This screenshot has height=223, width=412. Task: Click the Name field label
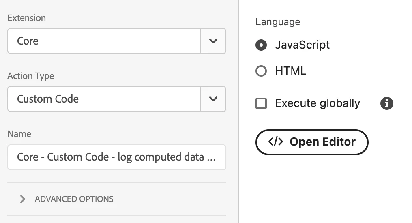click(x=19, y=134)
